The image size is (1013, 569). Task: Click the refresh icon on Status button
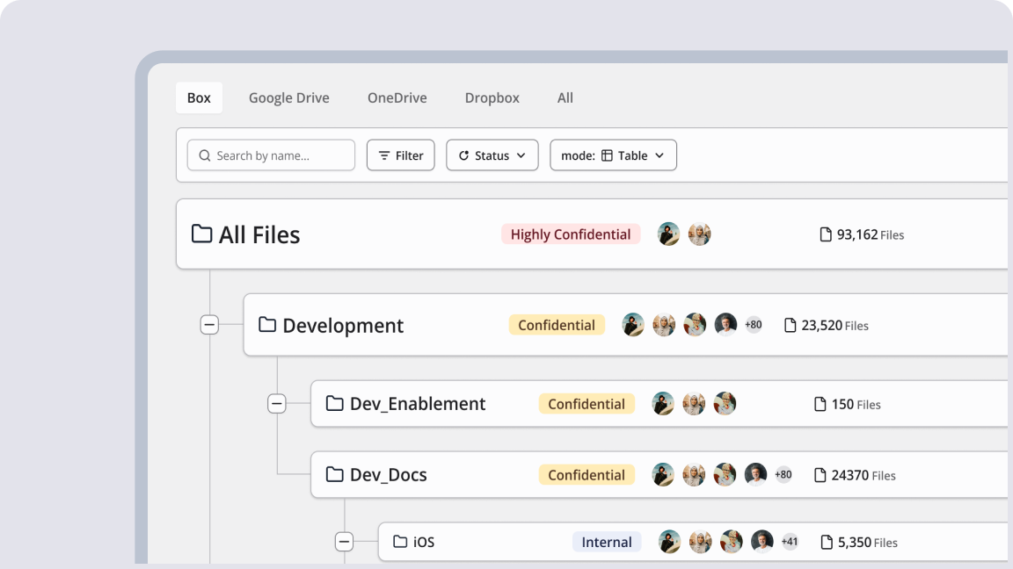click(464, 155)
